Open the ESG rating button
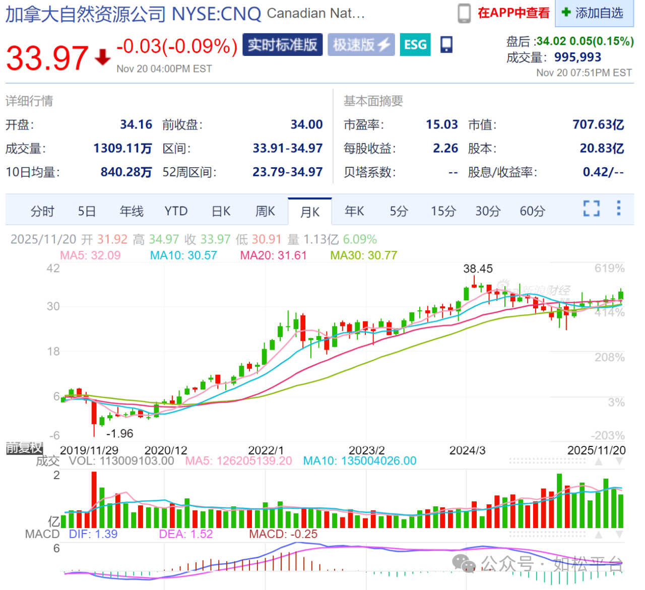 pos(415,45)
